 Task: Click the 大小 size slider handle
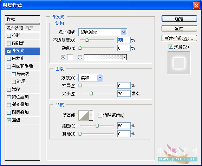(91, 93)
